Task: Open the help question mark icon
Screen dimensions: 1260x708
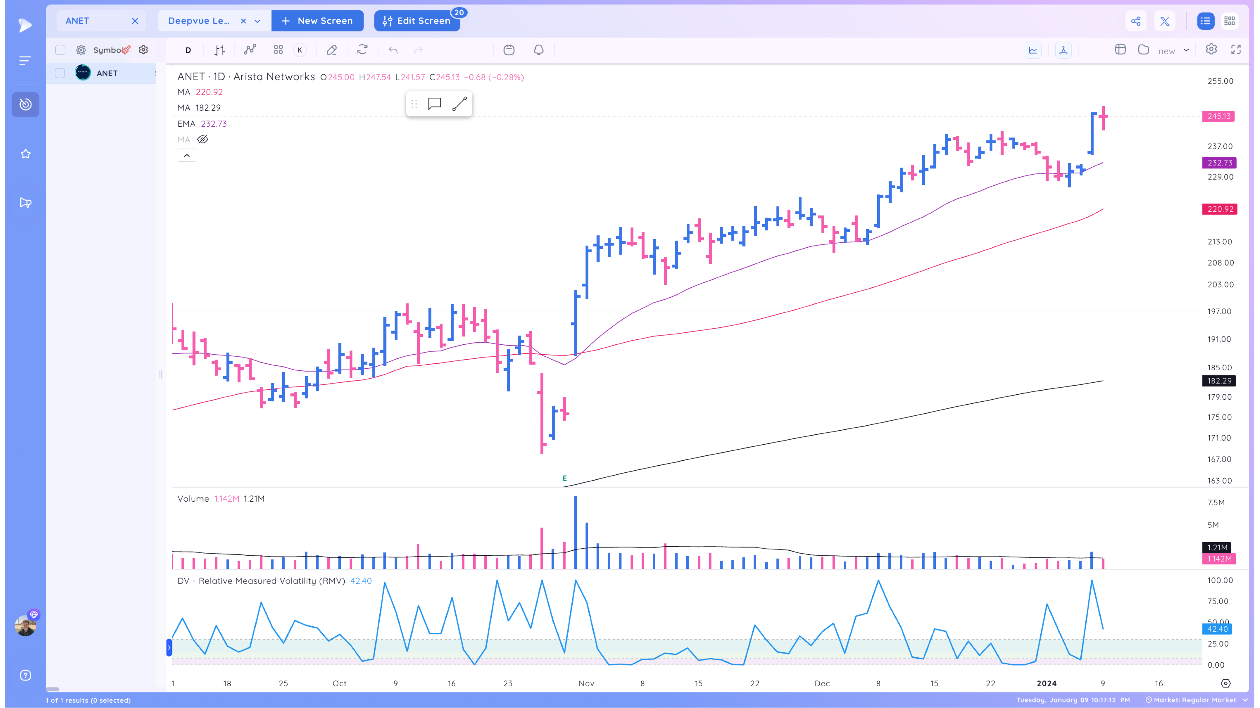Action: [x=25, y=675]
